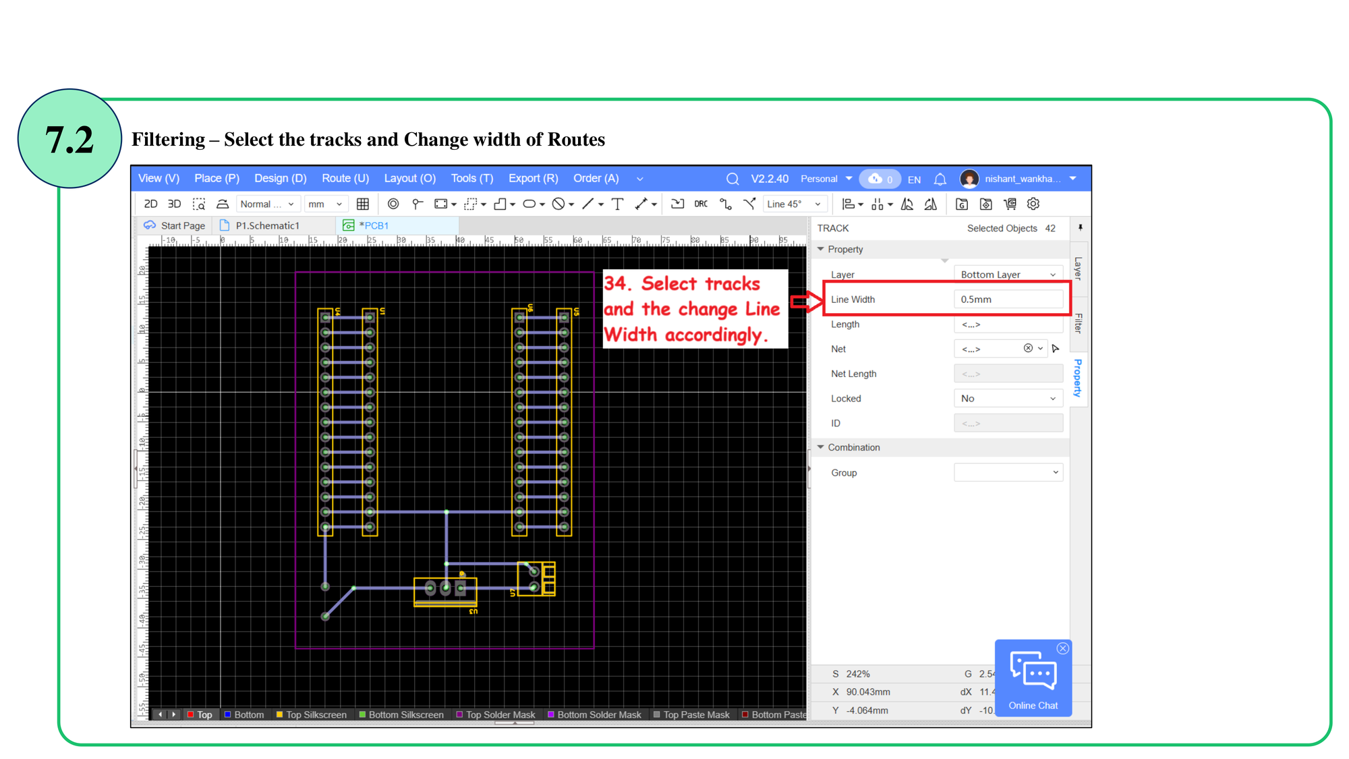Clear the Net field with X icon
Image resolution: width=1349 pixels, height=759 pixels.
1028,348
